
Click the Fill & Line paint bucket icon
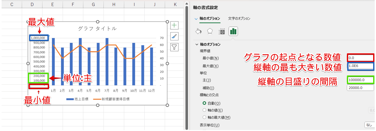[199, 31]
